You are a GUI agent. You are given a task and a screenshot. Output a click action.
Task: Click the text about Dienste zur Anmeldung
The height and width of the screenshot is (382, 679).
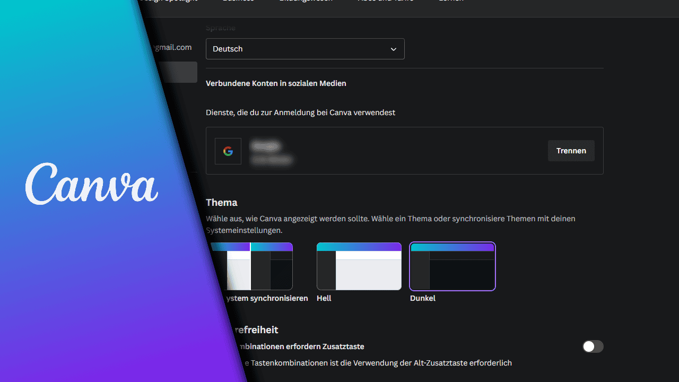click(300, 112)
